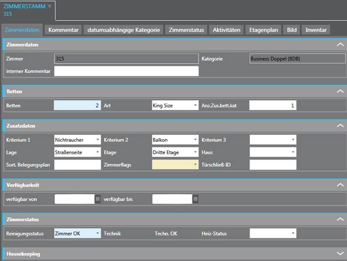Open the Zimmerstatus tab

point(187,29)
